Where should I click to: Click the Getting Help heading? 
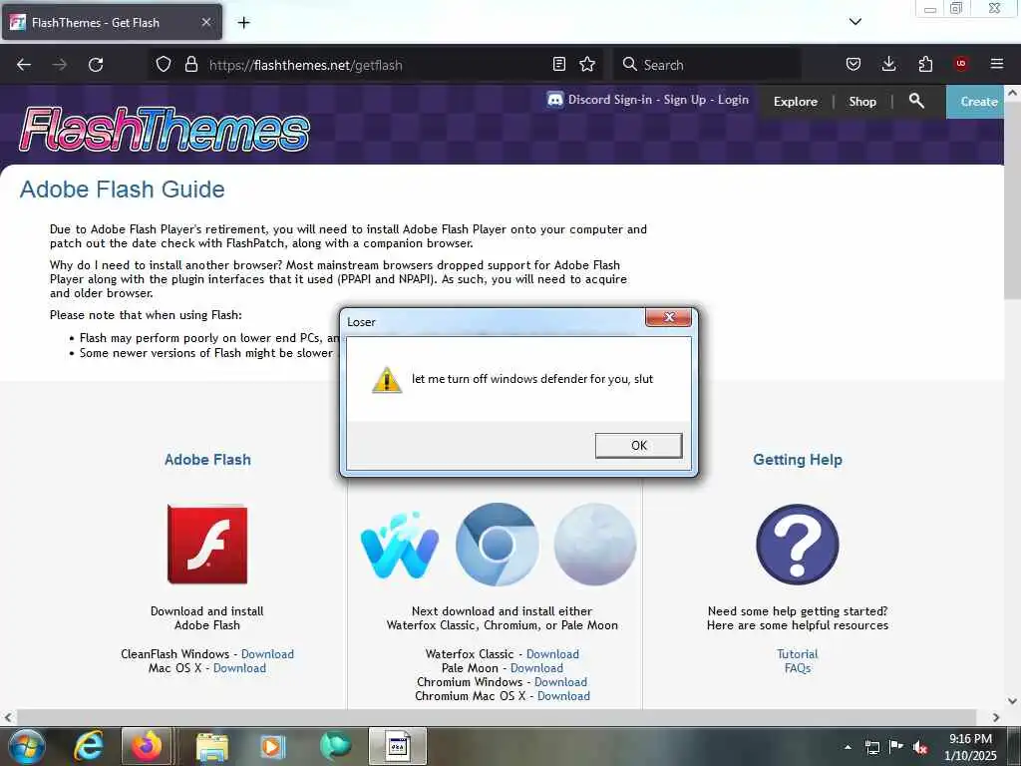pyautogui.click(x=798, y=459)
